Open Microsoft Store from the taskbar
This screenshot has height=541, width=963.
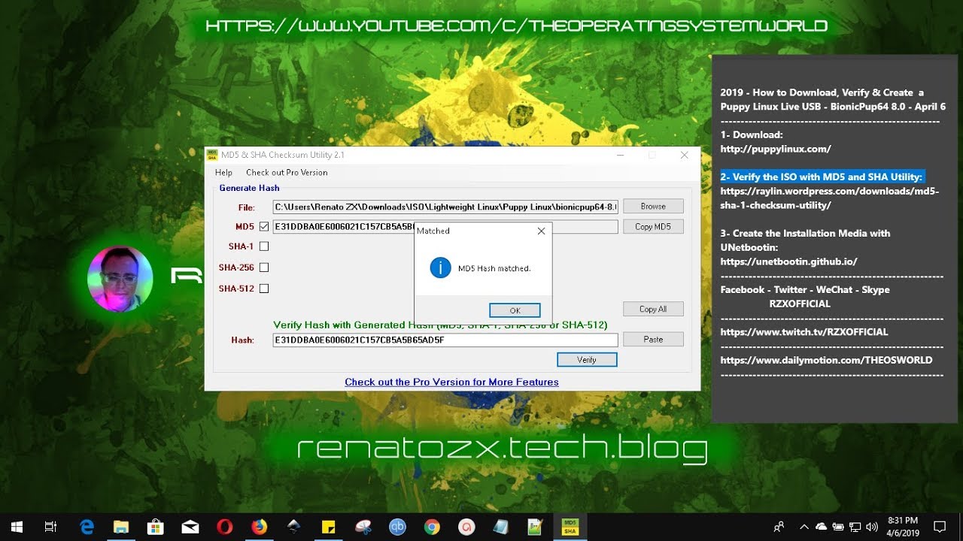(x=156, y=527)
